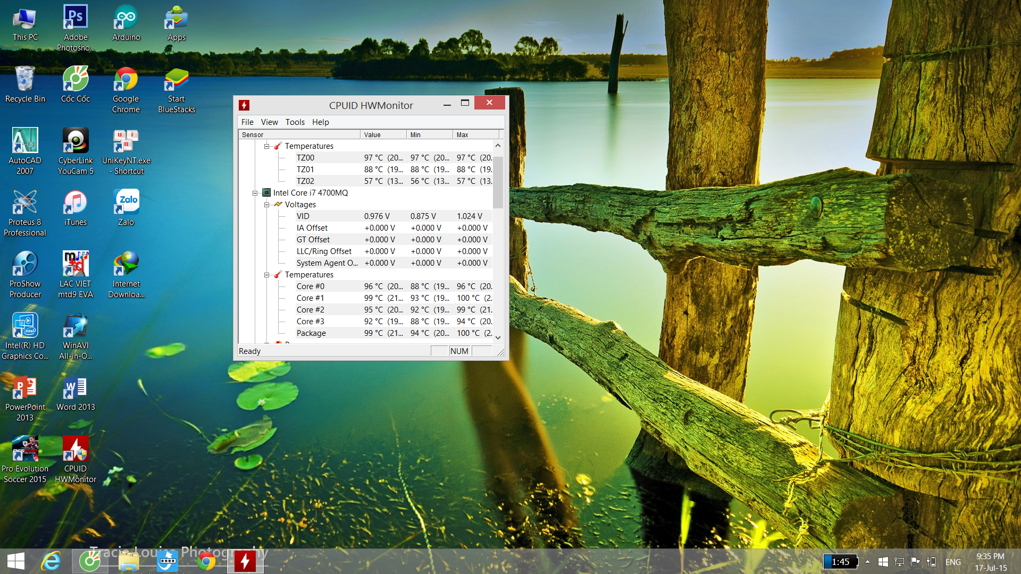This screenshot has height=574, width=1021.
Task: Select the System Agent Offset row
Action: [x=394, y=263]
